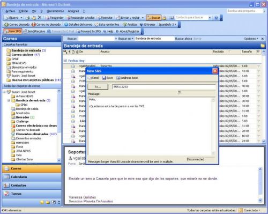This screenshot has height=214, width=268.
Task: Mark as Correo deseado
Action: pos(17,25)
